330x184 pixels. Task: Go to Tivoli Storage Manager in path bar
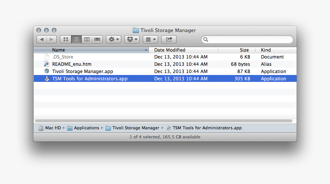point(136,128)
